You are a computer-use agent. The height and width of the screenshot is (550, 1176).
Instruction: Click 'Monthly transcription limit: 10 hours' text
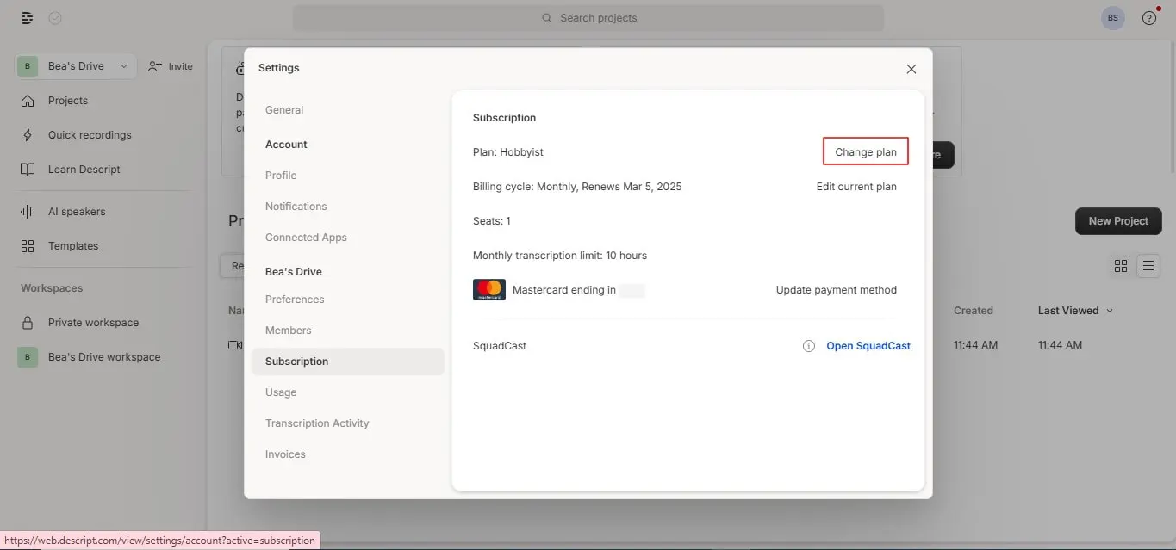click(x=560, y=256)
